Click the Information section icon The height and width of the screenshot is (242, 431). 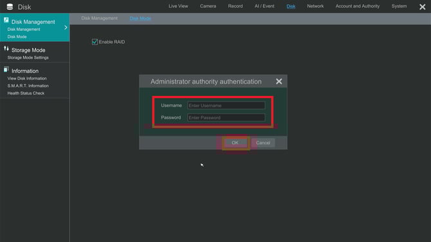coord(6,70)
